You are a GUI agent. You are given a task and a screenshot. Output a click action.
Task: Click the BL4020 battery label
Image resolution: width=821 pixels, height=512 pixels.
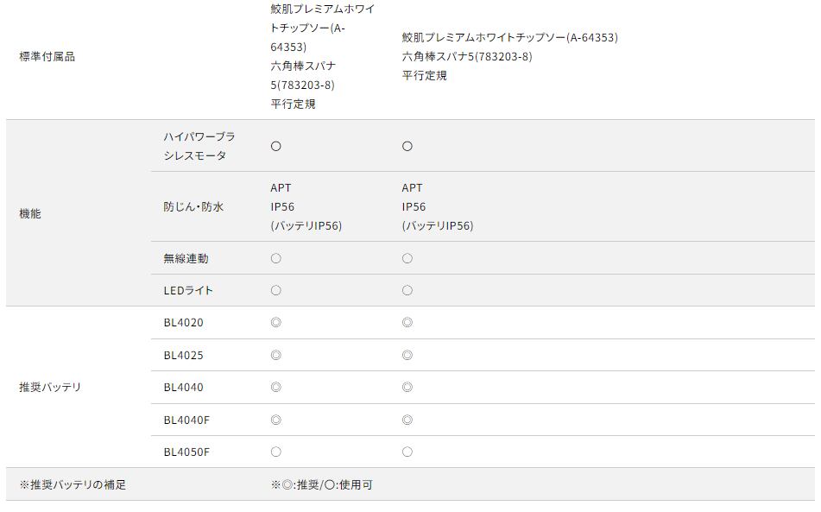click(x=183, y=322)
